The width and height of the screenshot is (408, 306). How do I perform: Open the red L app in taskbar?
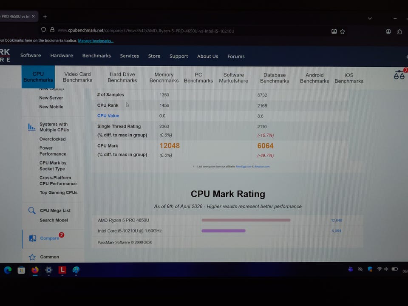(x=62, y=270)
